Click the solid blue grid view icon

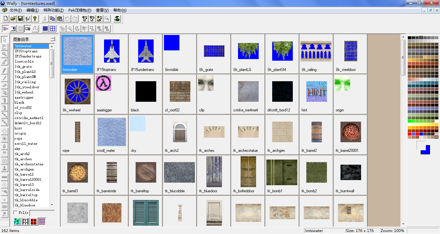(45, 29)
